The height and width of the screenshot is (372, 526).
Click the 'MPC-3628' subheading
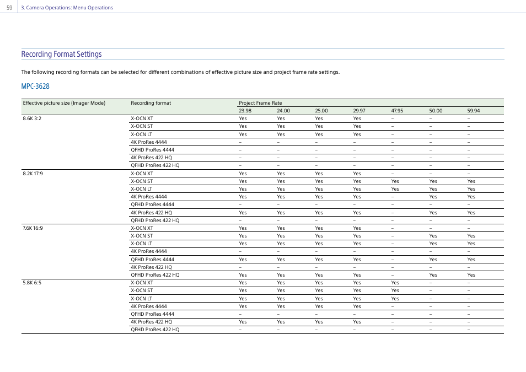tap(35, 86)
